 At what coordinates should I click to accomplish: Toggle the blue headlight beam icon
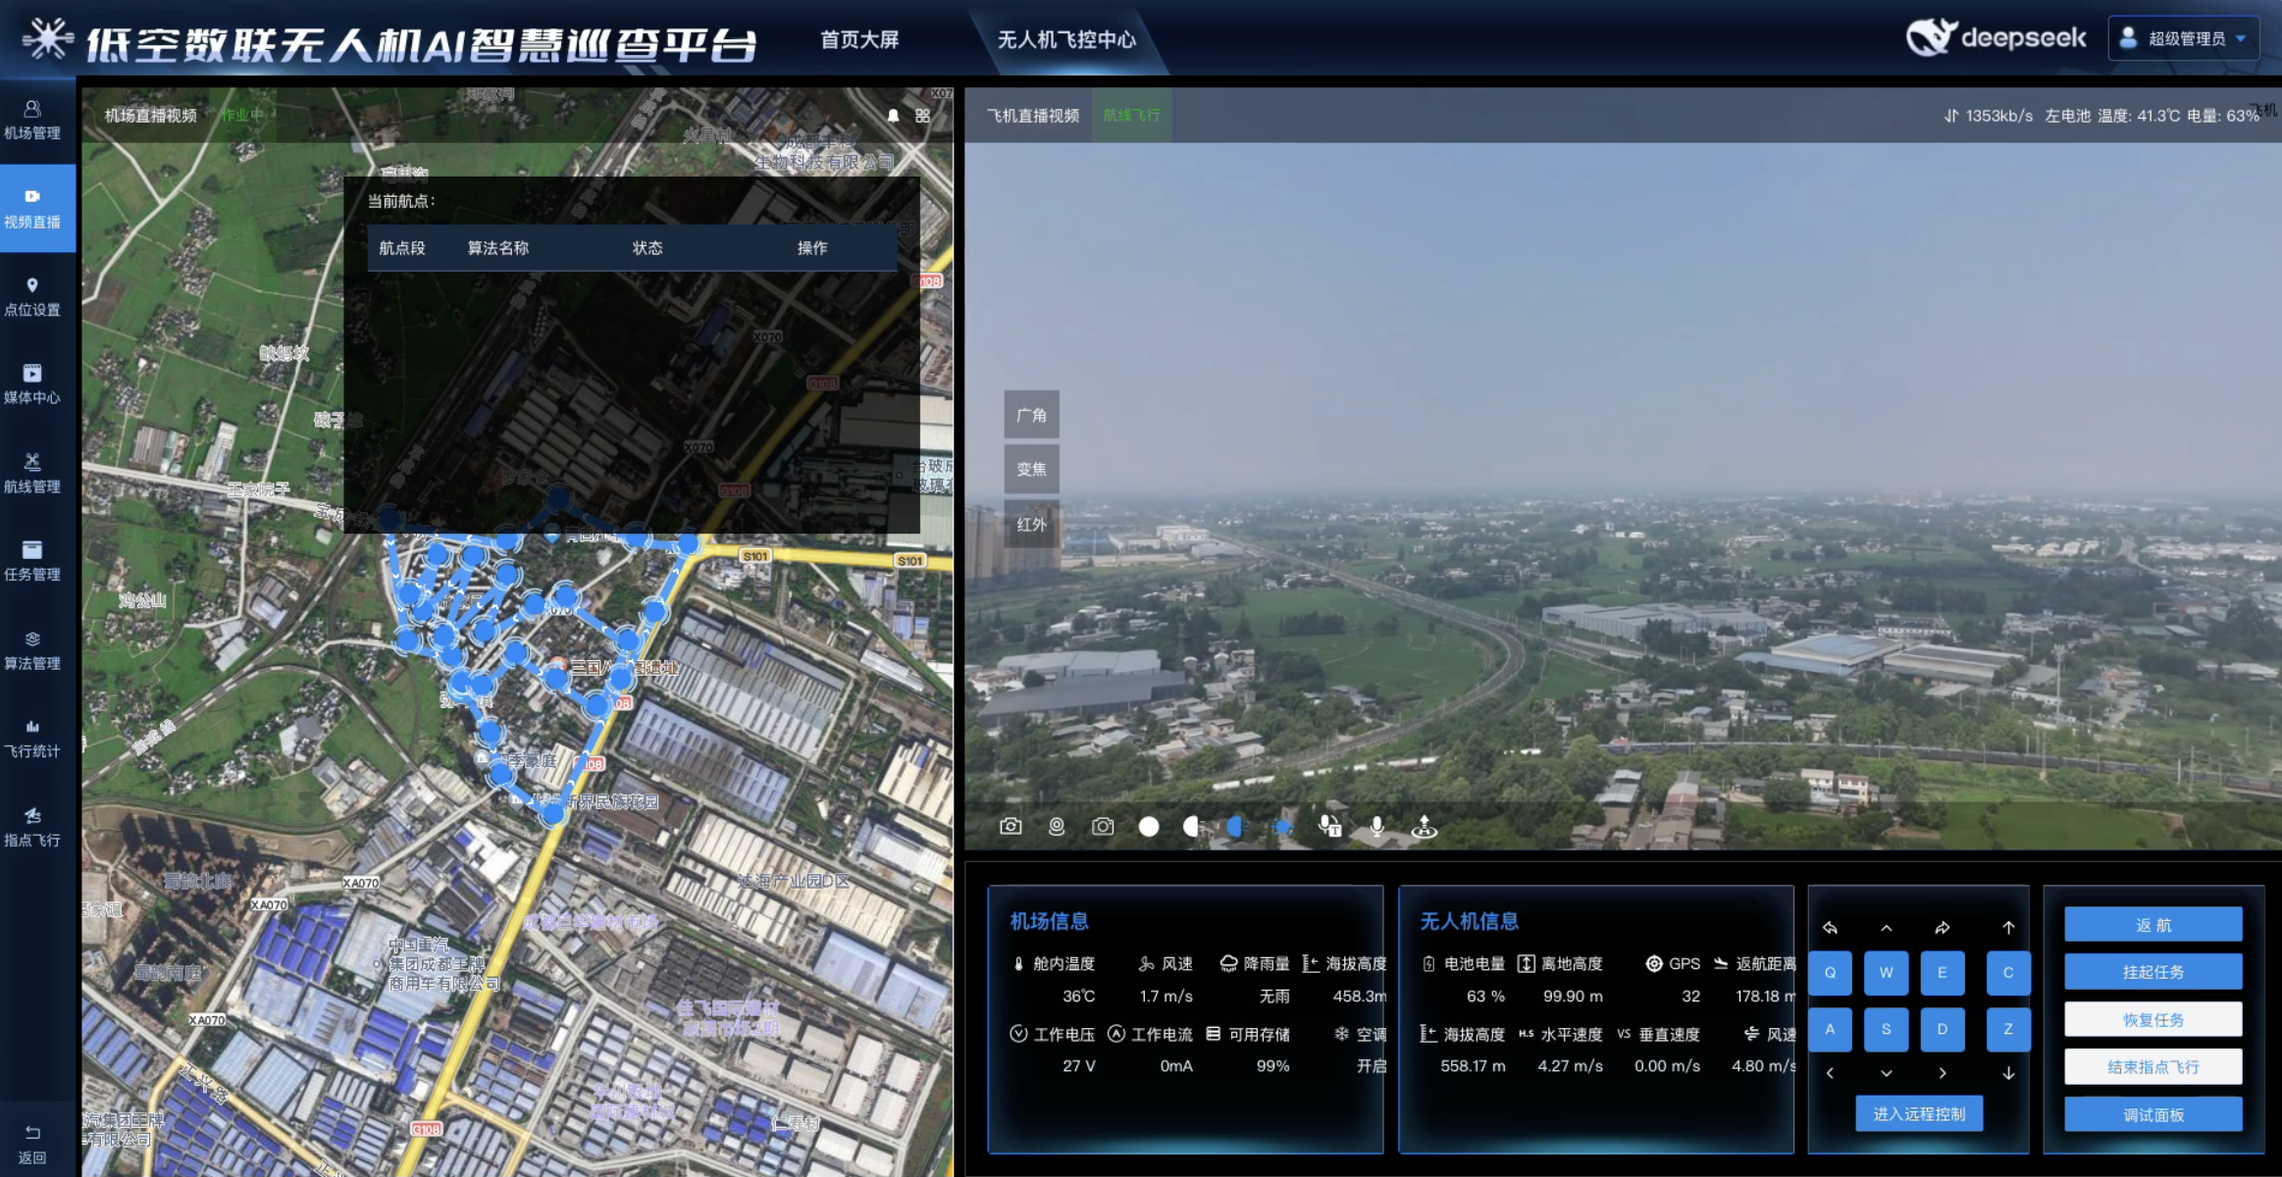1236,826
